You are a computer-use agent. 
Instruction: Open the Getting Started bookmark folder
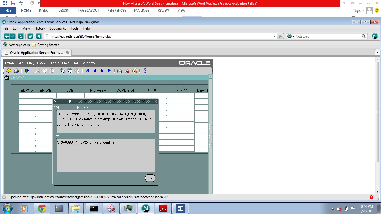click(x=45, y=45)
